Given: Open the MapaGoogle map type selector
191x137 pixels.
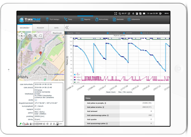Looking at the screenshot, I should point(57,33).
